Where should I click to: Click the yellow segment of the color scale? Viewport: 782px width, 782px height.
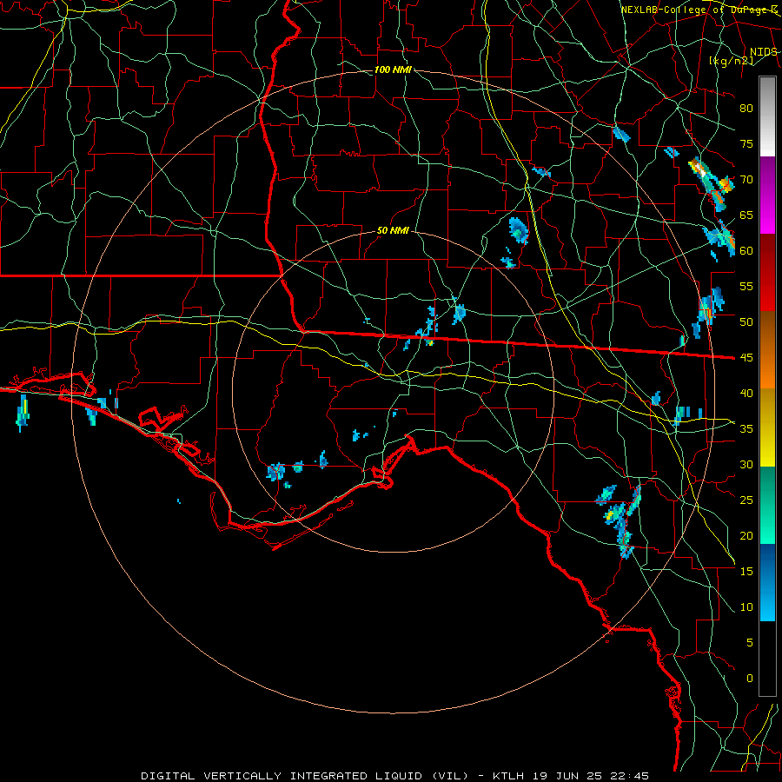tap(767, 427)
